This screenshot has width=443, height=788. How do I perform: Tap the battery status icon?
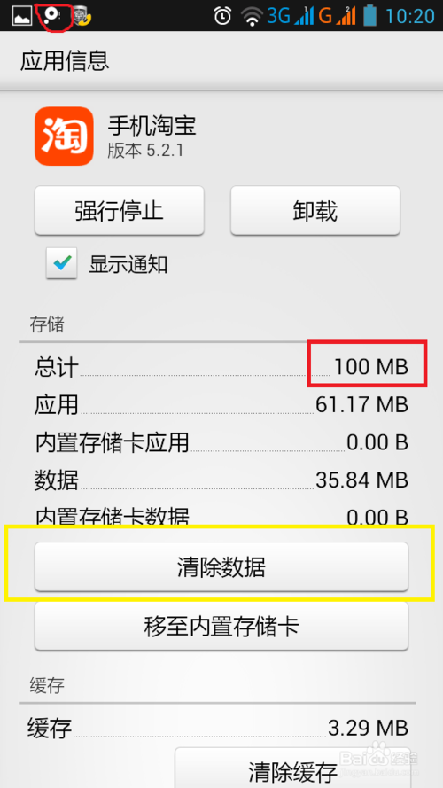[x=370, y=15]
